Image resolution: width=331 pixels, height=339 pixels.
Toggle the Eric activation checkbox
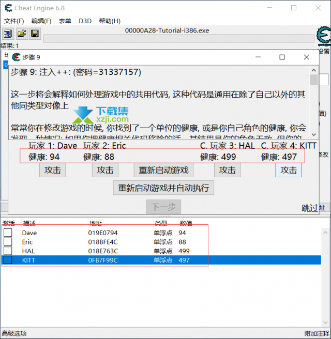tap(8, 242)
